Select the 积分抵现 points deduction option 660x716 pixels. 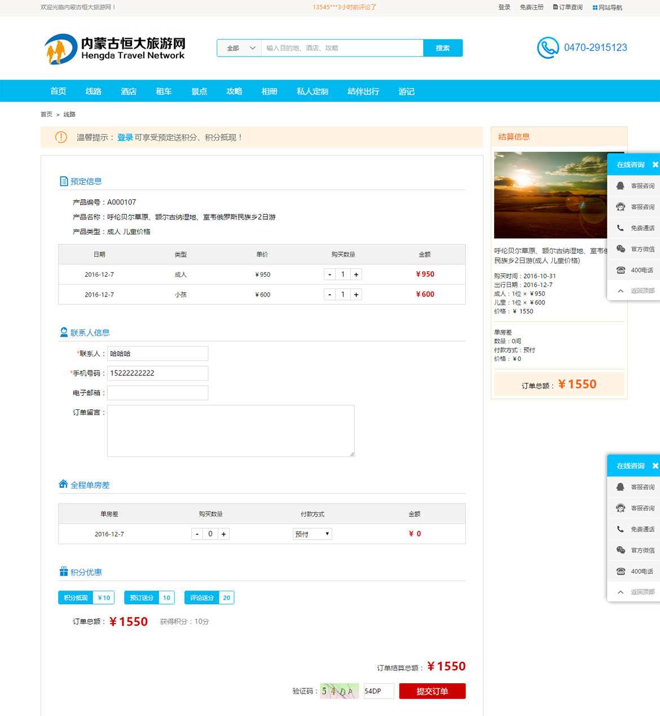point(76,597)
